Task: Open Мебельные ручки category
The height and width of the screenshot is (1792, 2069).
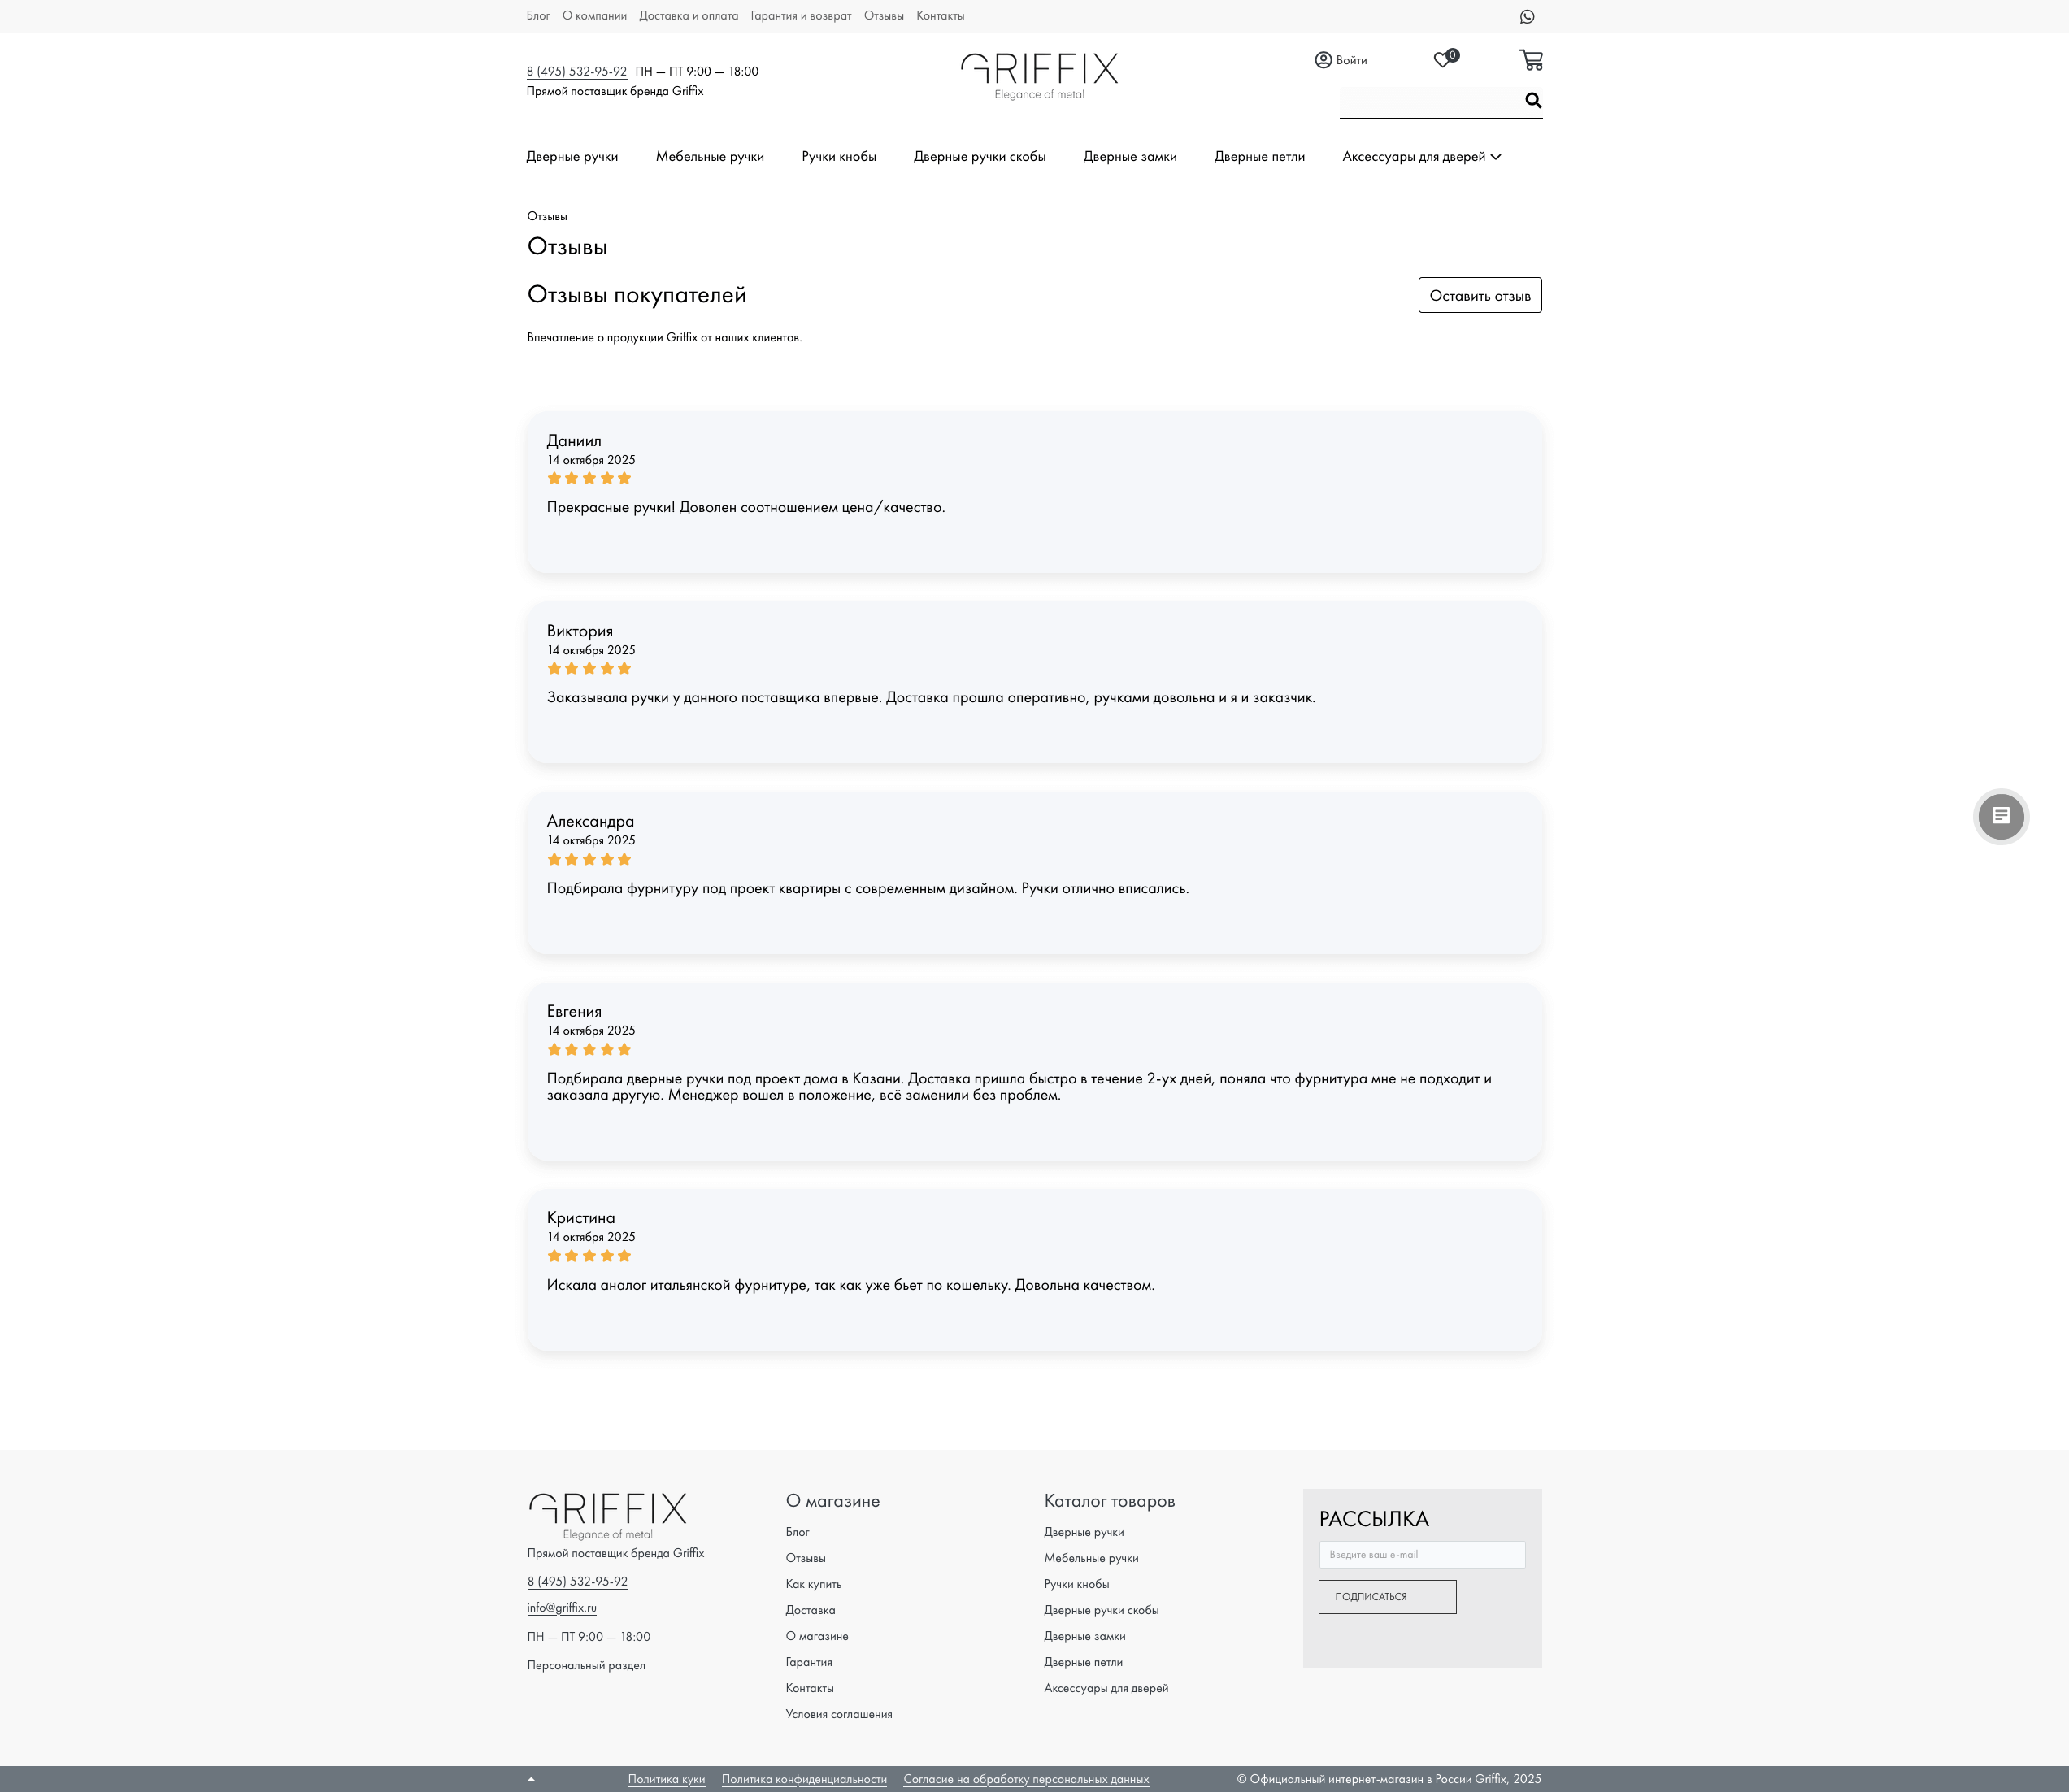Action: pos(710,157)
